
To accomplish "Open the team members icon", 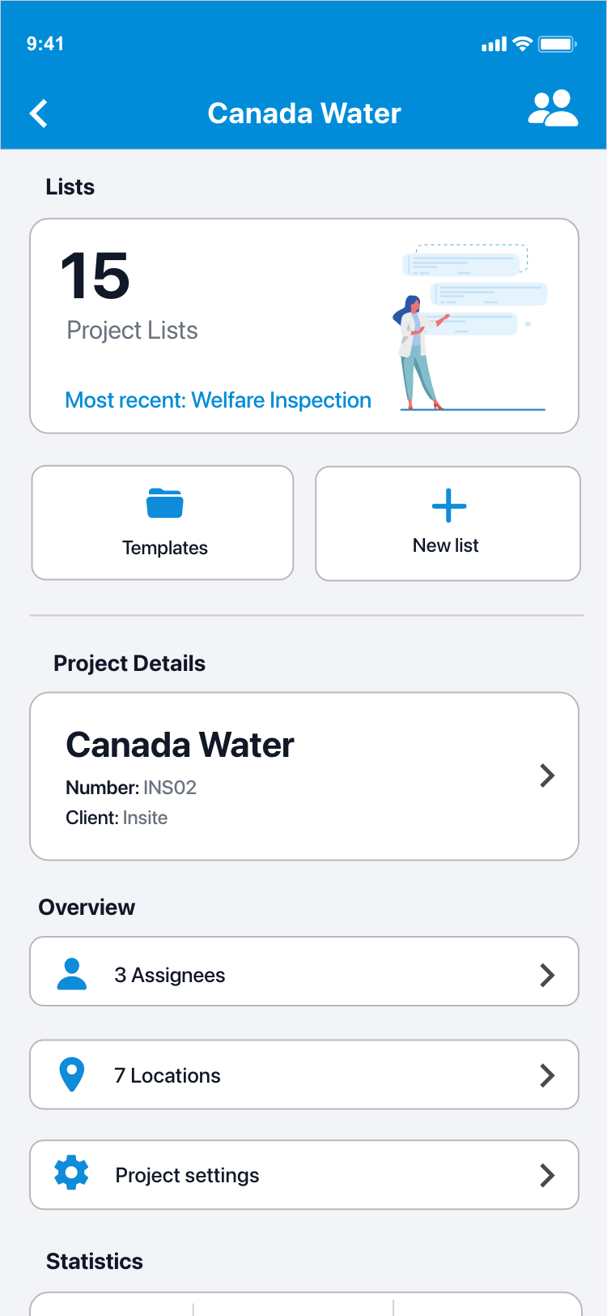I will [x=553, y=109].
